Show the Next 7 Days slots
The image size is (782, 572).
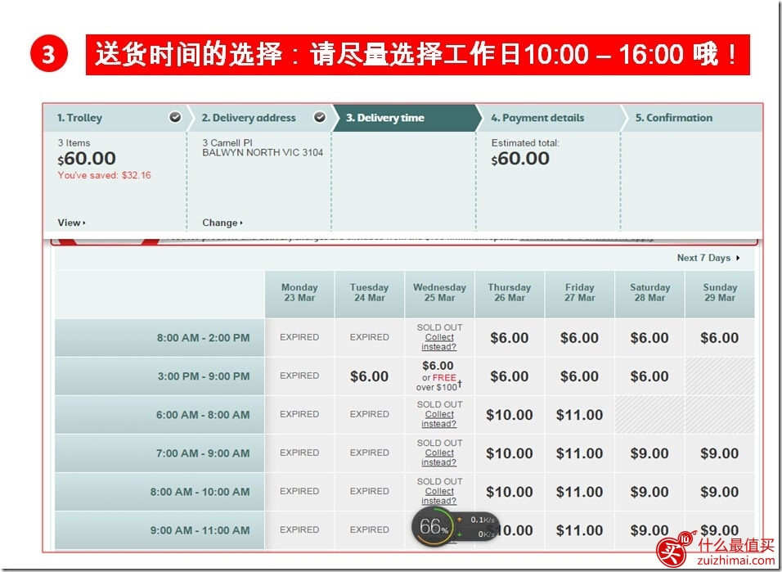(x=708, y=258)
